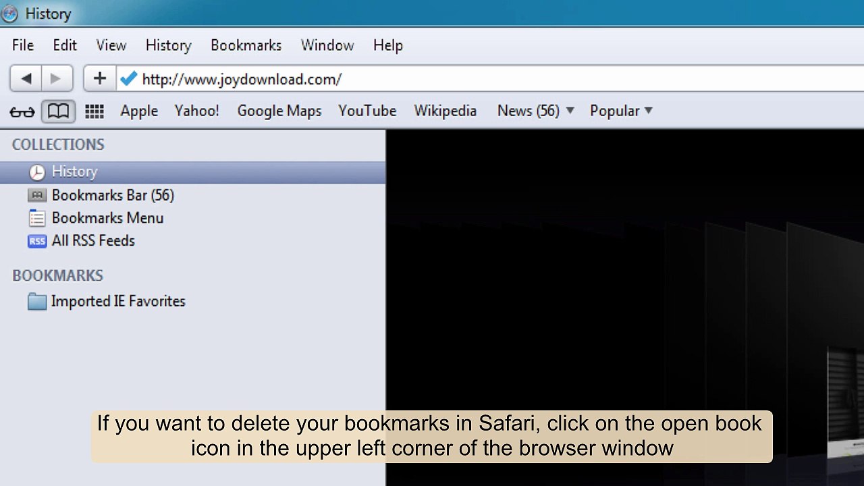Click the Bookmarks Bar icon in sidebar

37,195
